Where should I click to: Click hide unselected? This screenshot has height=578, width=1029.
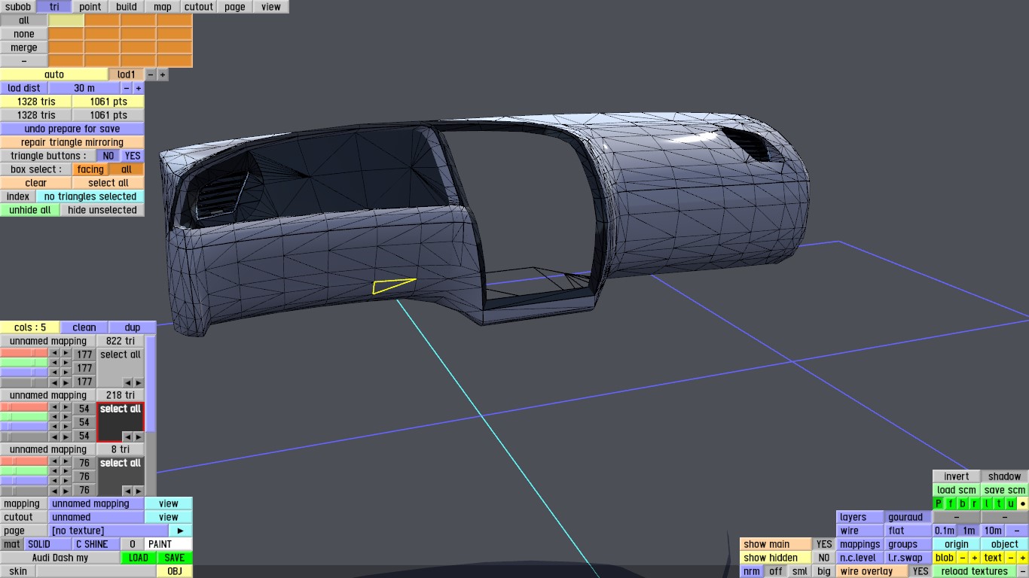click(102, 210)
